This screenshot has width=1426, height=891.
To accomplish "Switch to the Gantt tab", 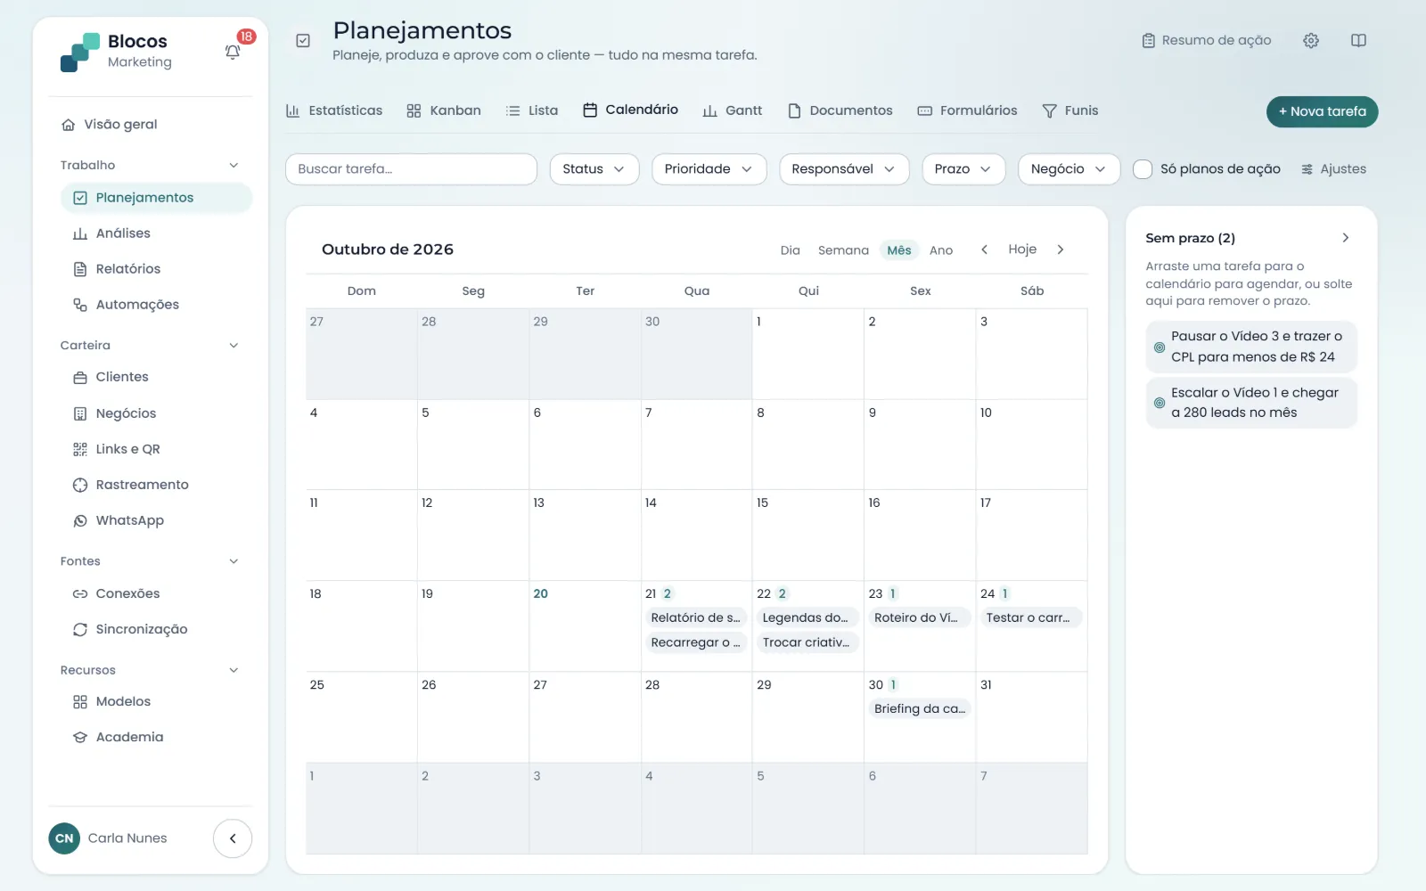I will (x=733, y=110).
